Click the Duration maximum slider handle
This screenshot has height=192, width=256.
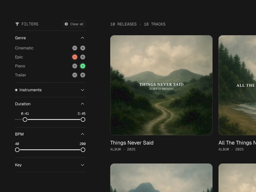click(83, 119)
